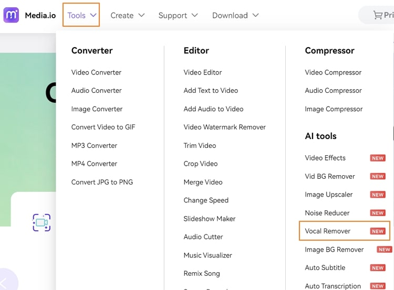Viewport: 394px width, 290px height.
Task: Open Auto Subtitle tool
Action: pyautogui.click(x=325, y=267)
